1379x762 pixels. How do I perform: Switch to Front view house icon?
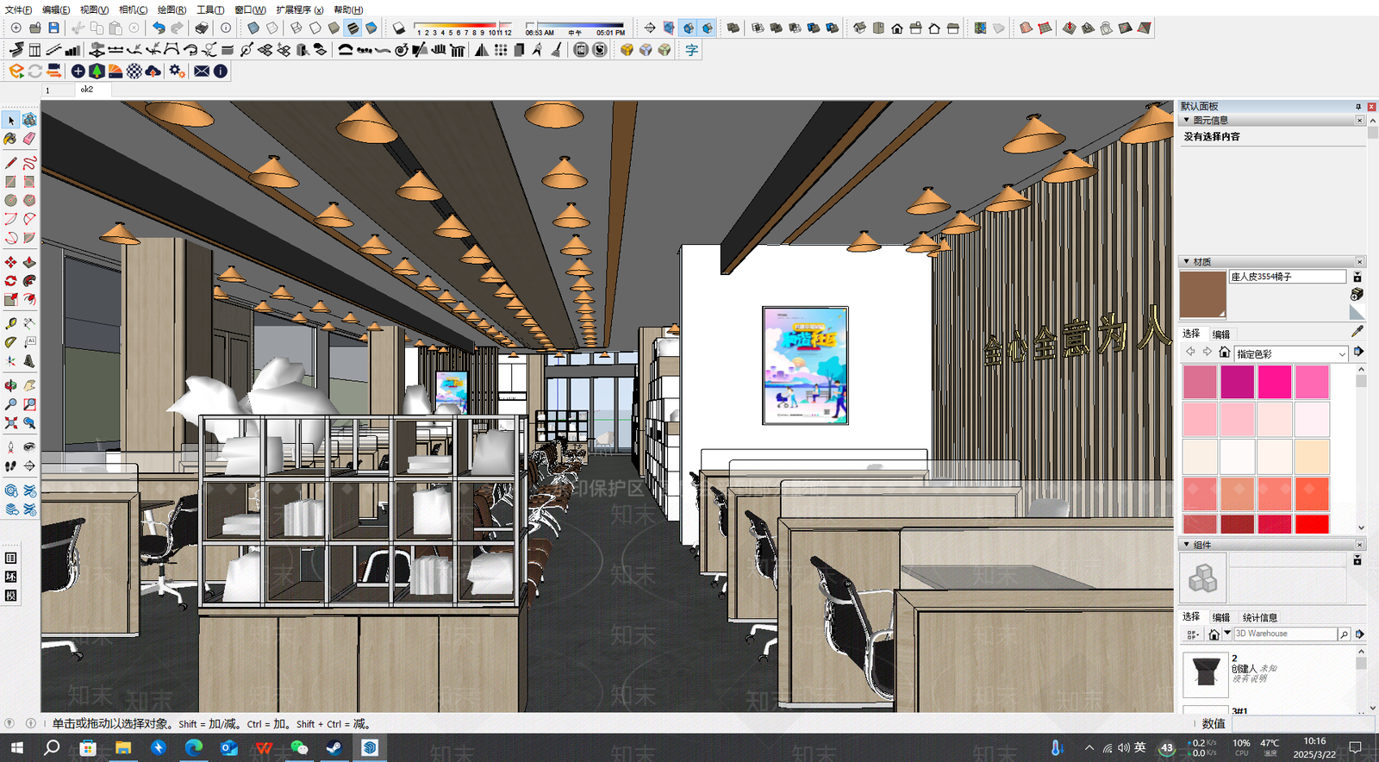point(897,28)
